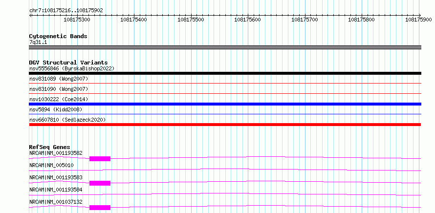
Task: Select the Cytogenetic Bands track title
Action: pyautogui.click(x=58, y=36)
